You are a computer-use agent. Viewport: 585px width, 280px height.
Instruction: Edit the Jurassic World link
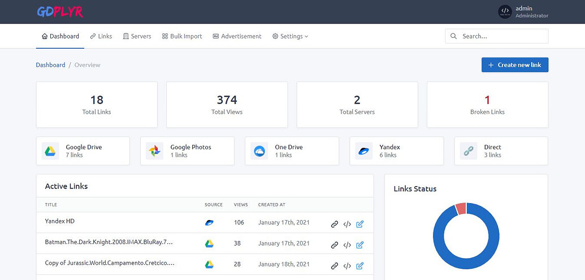359,266
